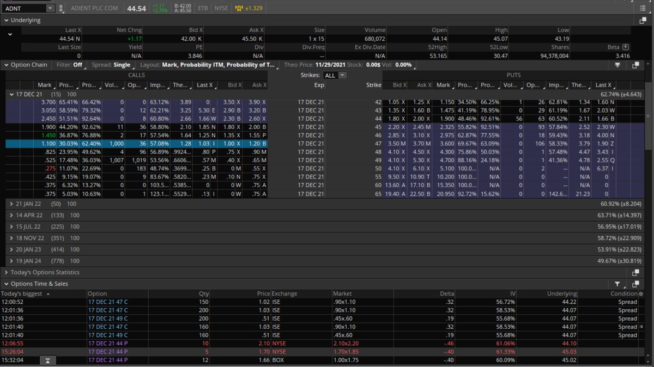Click the calls Bid X column header
The width and height of the screenshot is (654, 367).
pos(235,85)
